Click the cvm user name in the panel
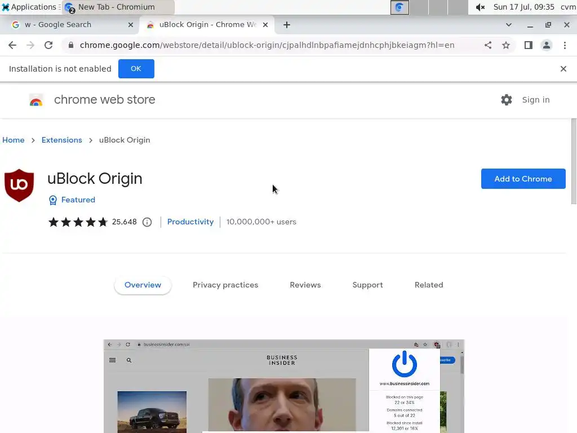 (569, 7)
